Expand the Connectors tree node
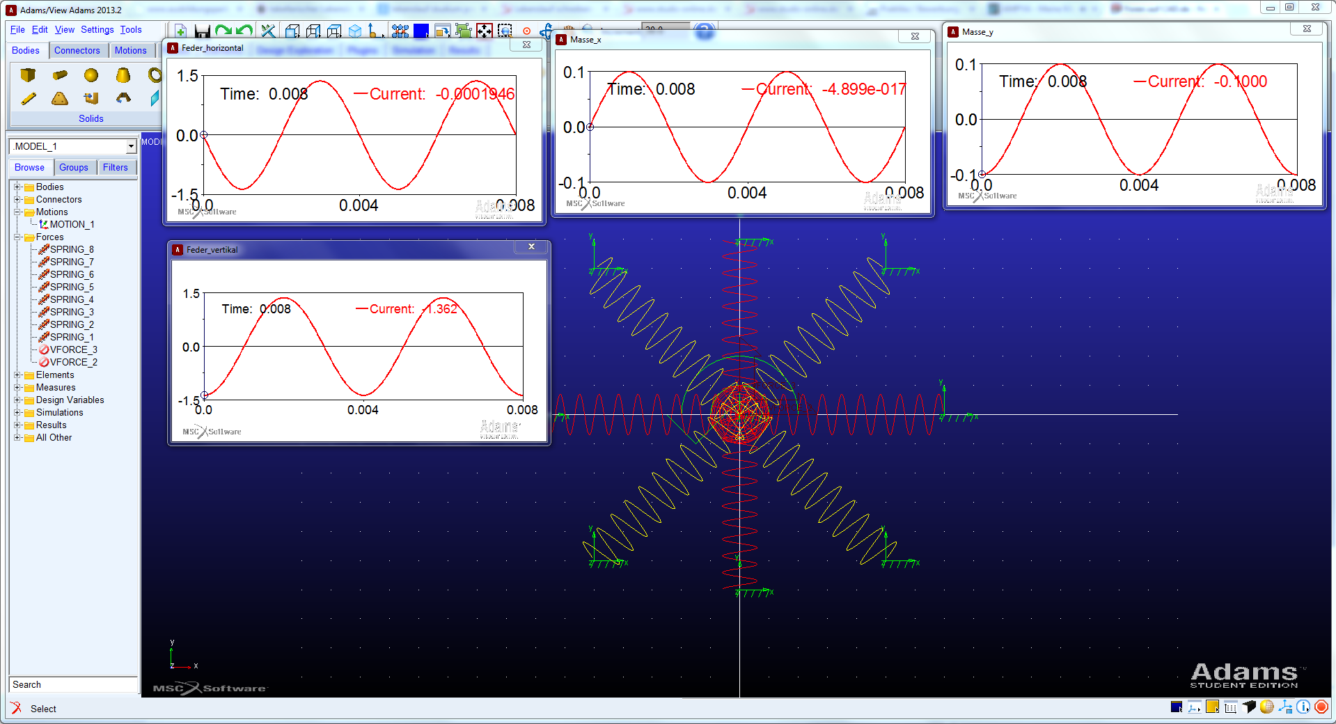This screenshot has width=1336, height=724. (x=17, y=199)
